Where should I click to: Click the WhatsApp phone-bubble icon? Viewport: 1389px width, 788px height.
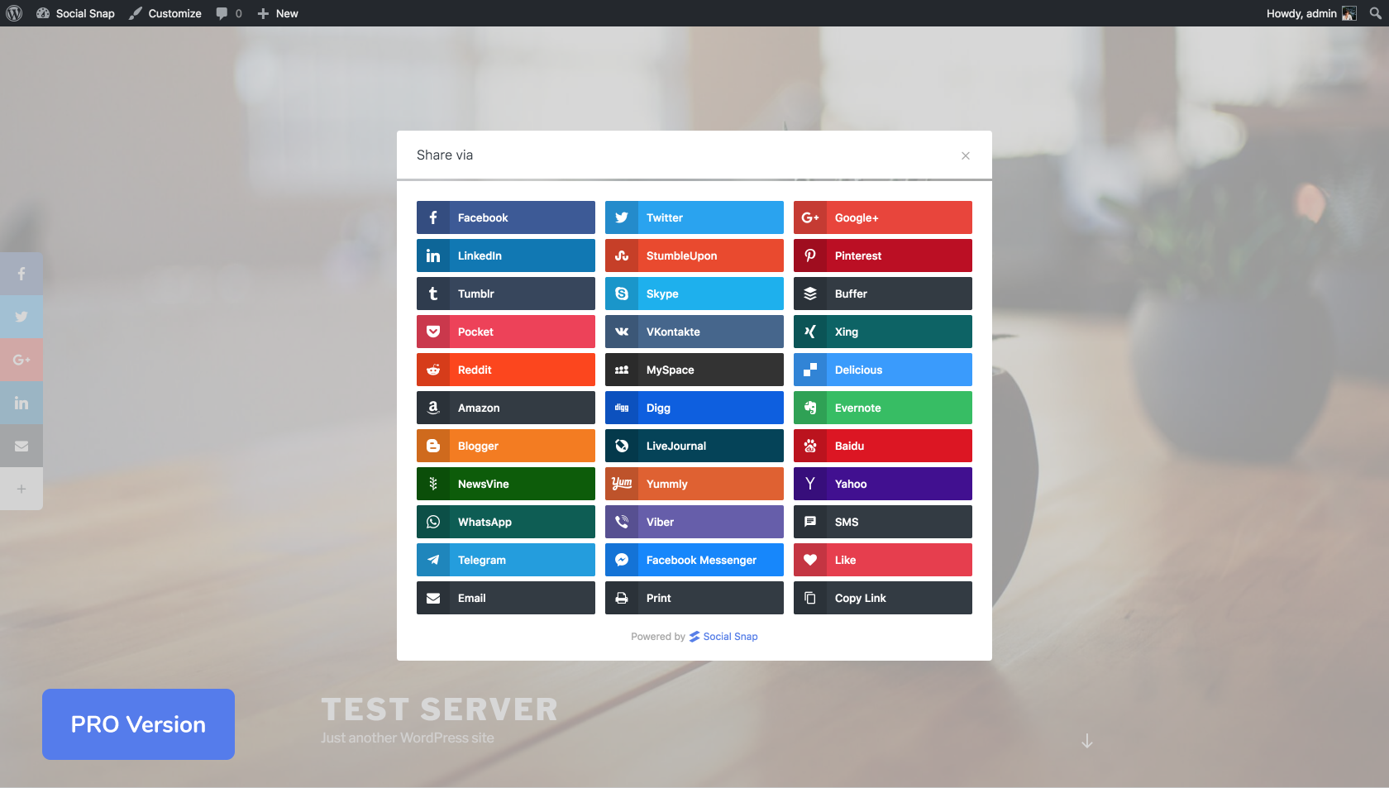[x=433, y=522]
